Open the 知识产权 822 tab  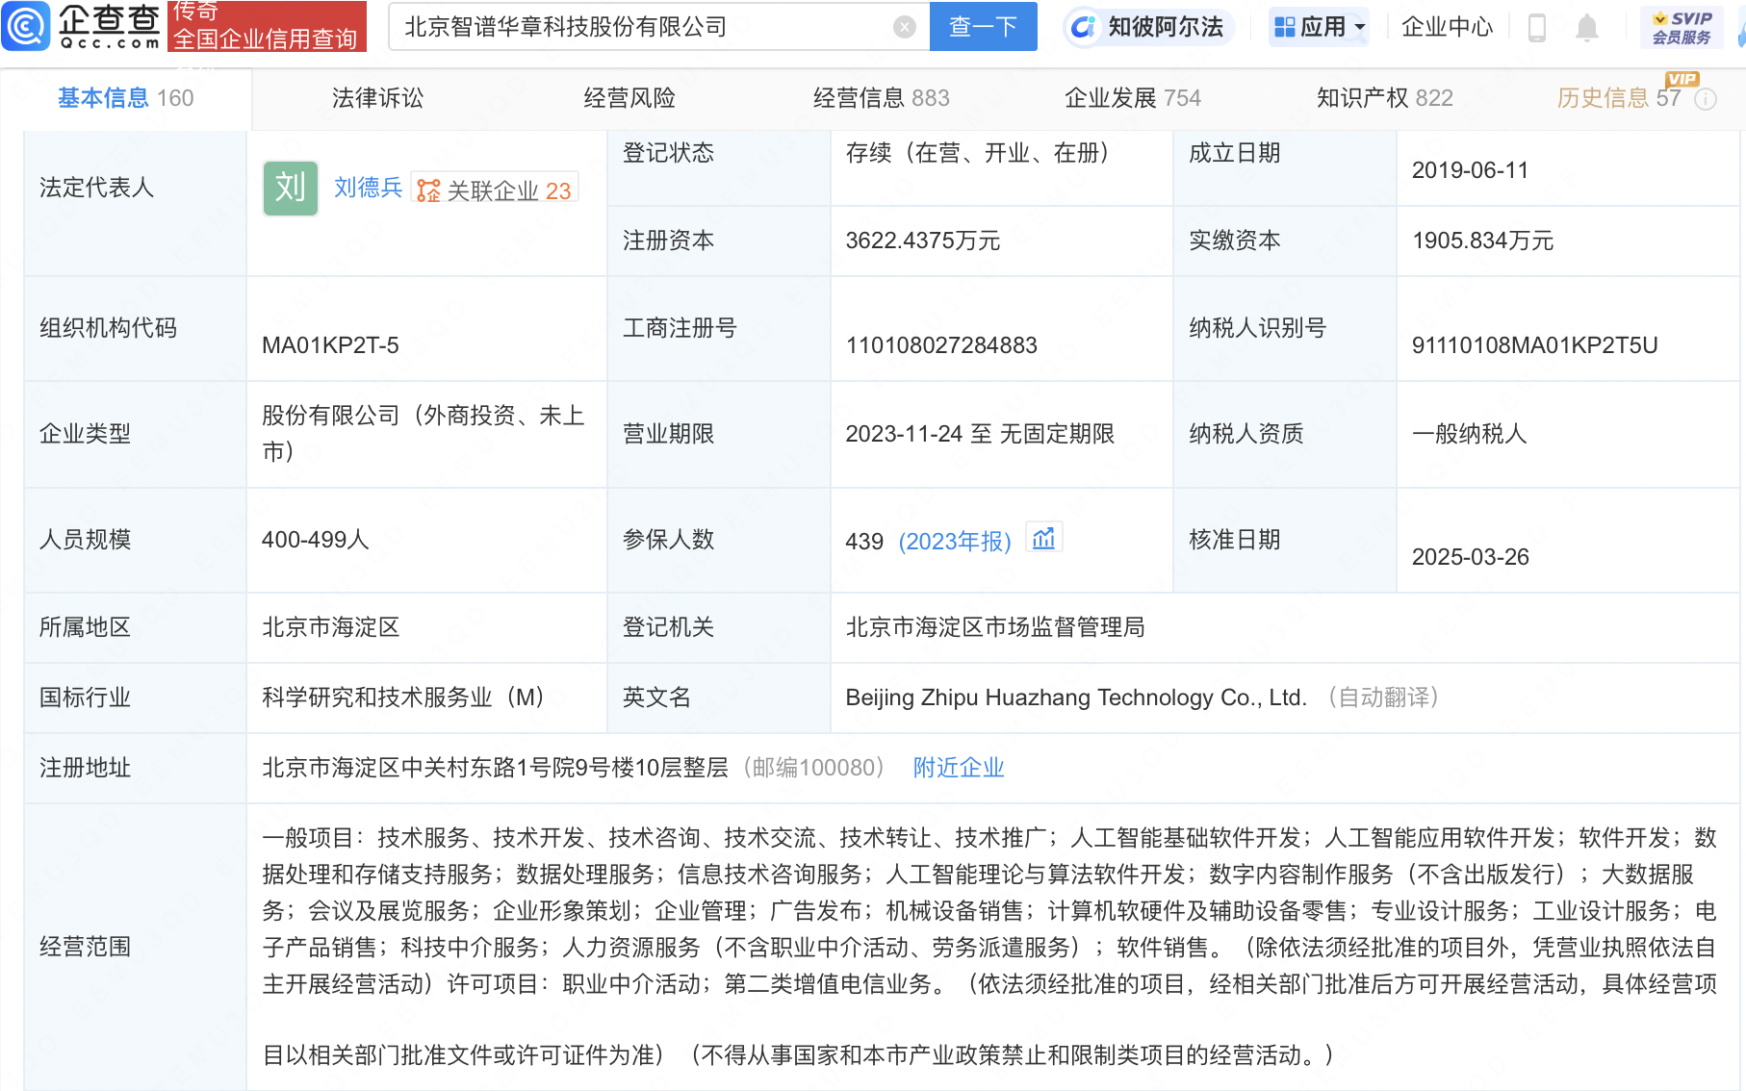(x=1385, y=98)
